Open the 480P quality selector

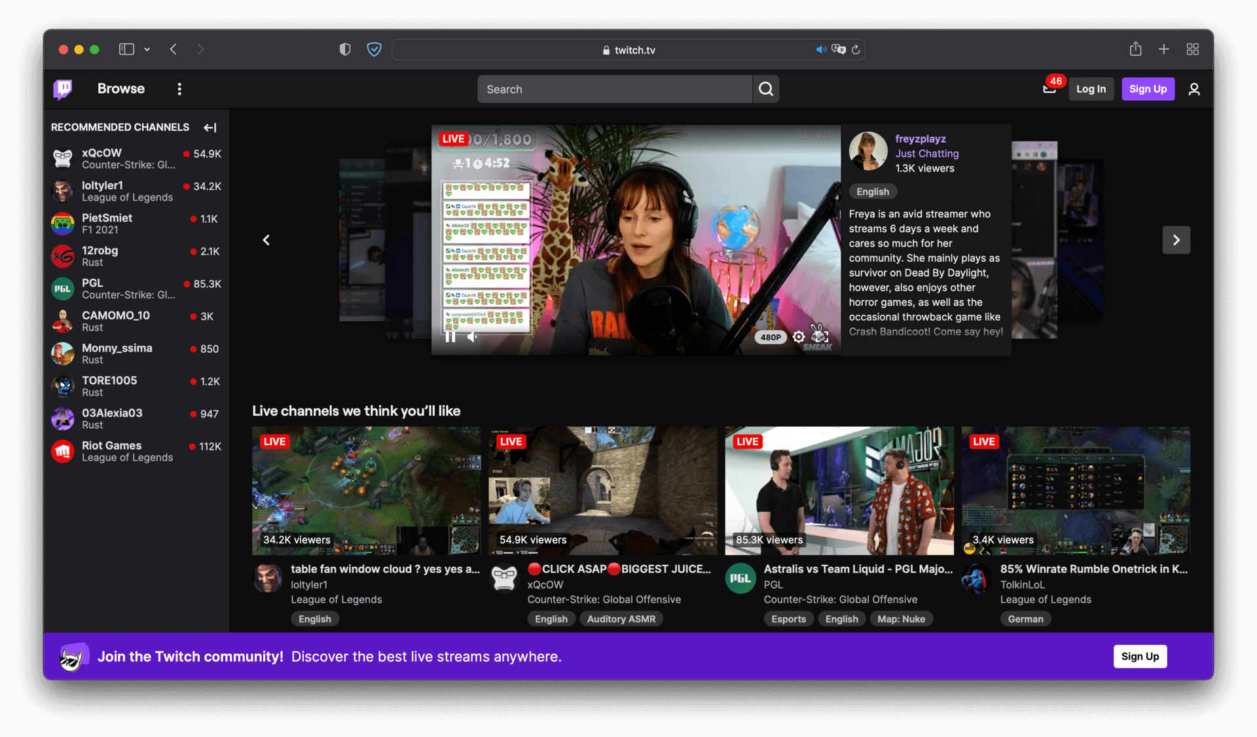click(771, 337)
